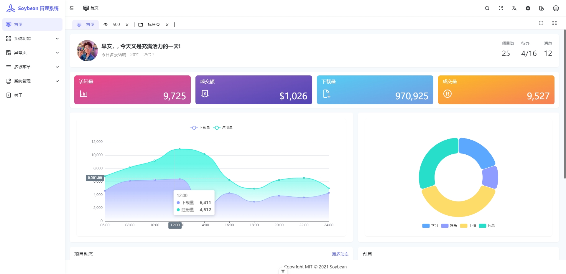Image resolution: width=566 pixels, height=274 pixels.
Task: Close the 500 tab
Action: tap(127, 25)
